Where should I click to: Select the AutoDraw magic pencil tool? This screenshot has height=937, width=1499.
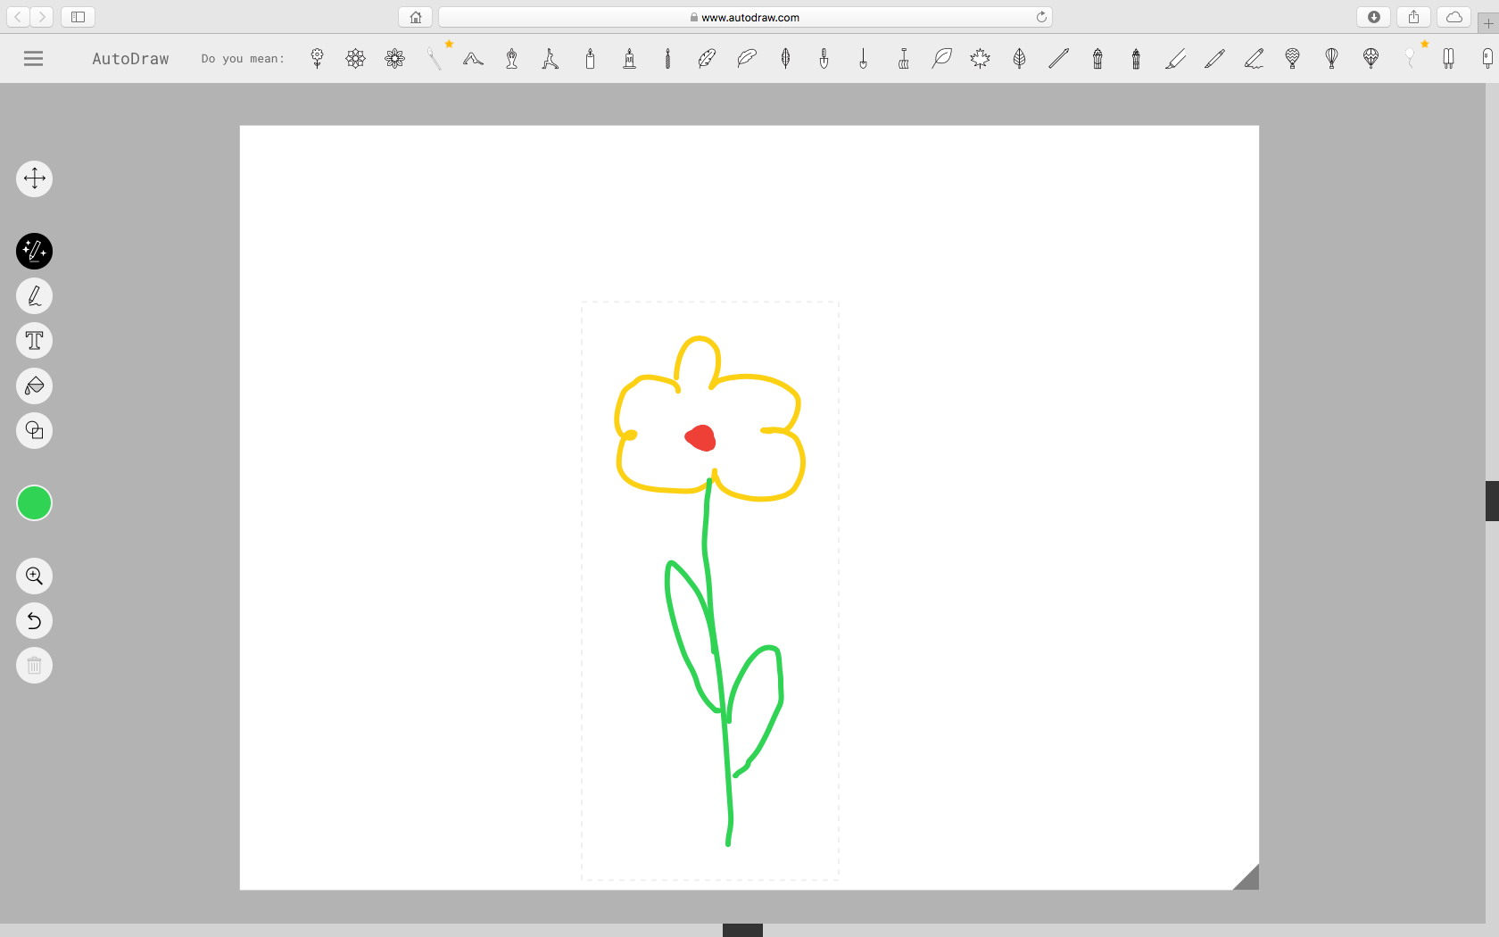(34, 251)
